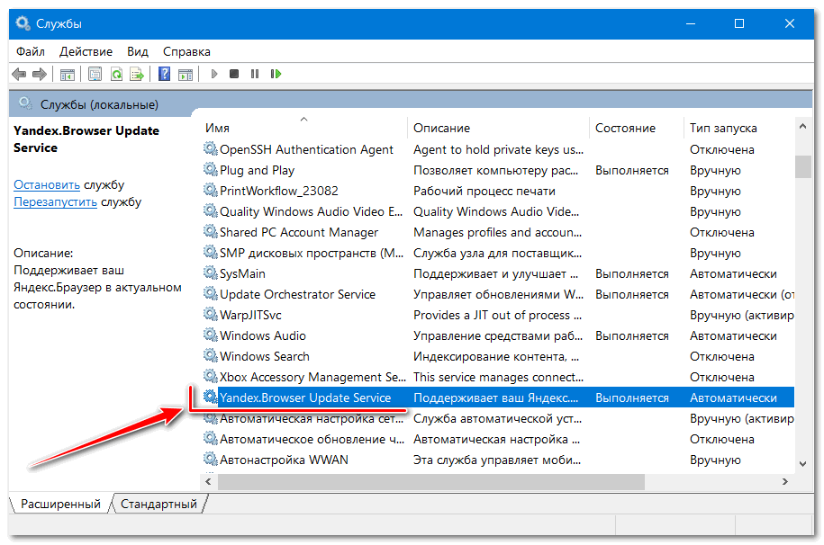Open Properties via toolbar icon

[x=95, y=74]
